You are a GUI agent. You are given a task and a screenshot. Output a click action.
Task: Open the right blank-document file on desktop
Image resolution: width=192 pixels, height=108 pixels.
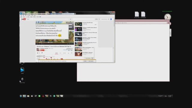pos(143,14)
